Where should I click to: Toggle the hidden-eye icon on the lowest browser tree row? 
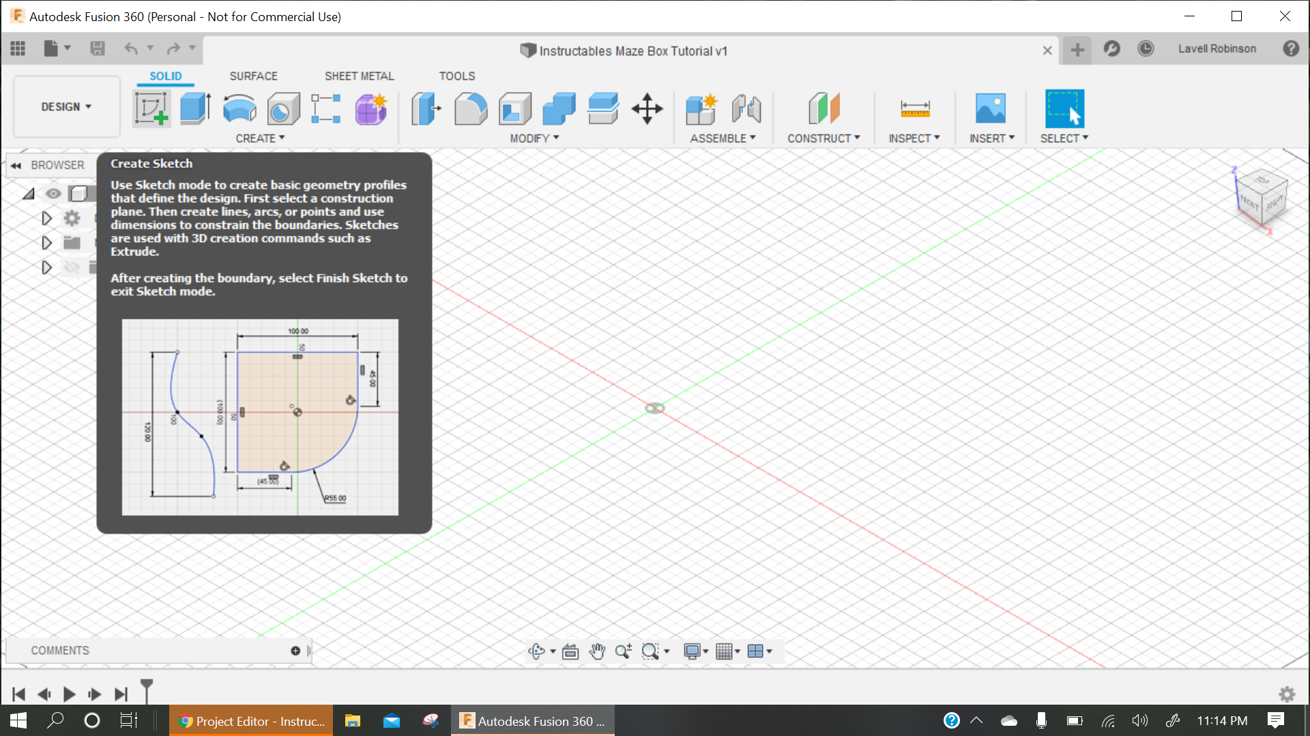pyautogui.click(x=72, y=267)
